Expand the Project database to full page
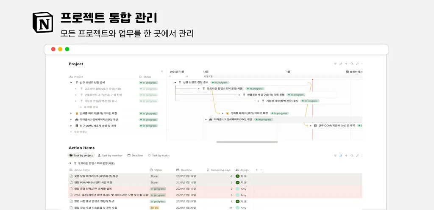 click(357, 64)
